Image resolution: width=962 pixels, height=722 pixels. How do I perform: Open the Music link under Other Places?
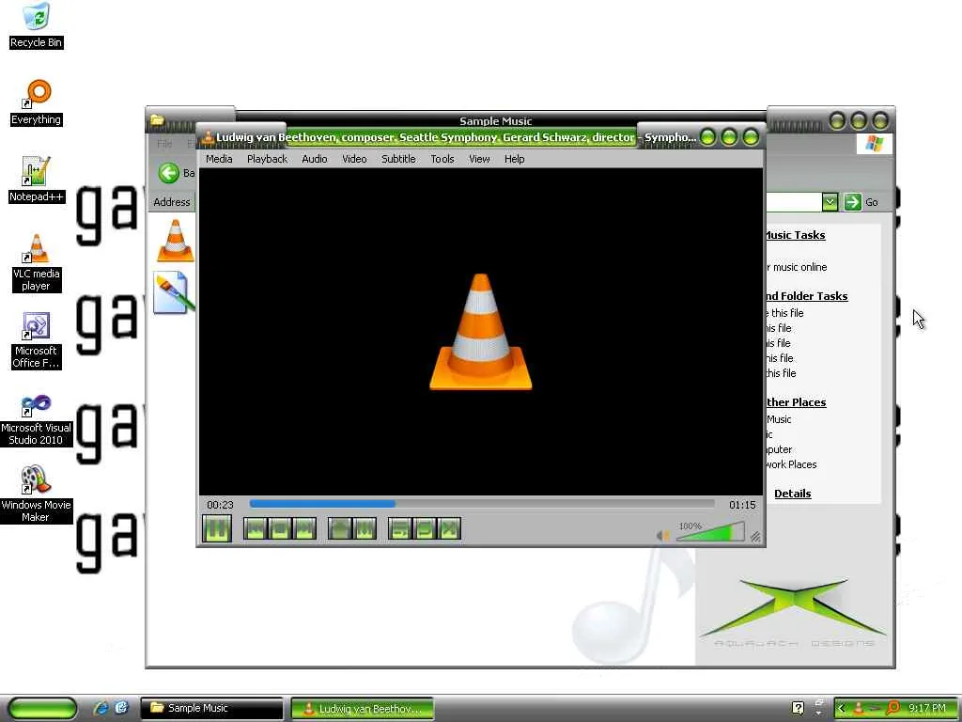pyautogui.click(x=779, y=419)
